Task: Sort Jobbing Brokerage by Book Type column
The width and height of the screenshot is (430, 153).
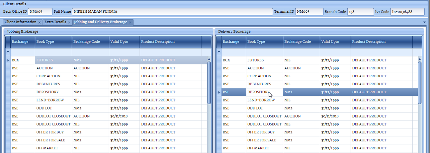Action: [53, 42]
